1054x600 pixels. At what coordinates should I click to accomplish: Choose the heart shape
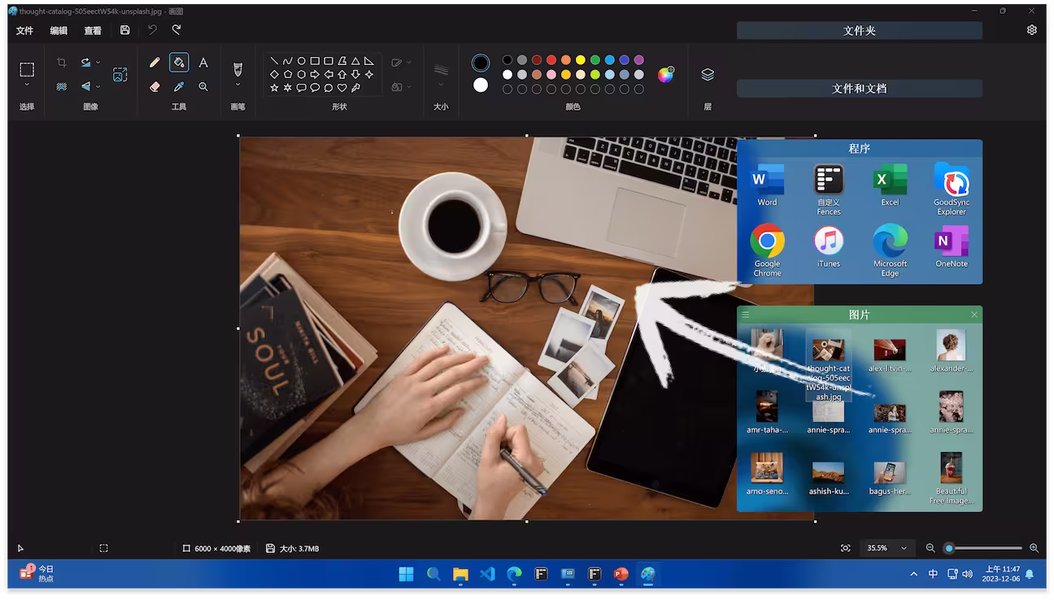click(342, 88)
